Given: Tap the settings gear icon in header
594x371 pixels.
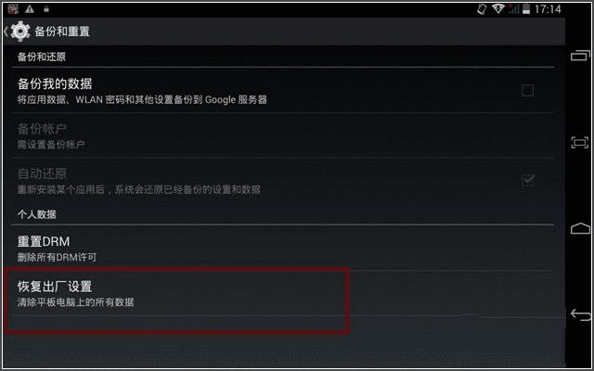Looking at the screenshot, I should point(20,31).
